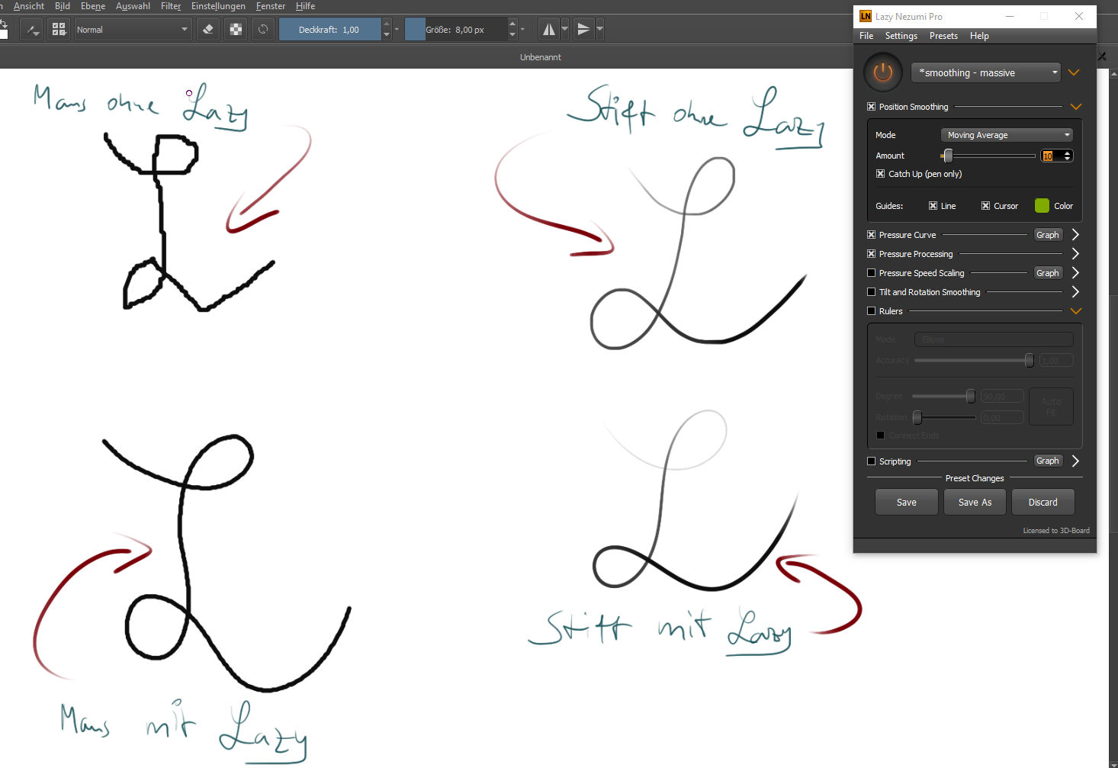
Task: Enable the Rulers checkbox
Action: (x=871, y=311)
